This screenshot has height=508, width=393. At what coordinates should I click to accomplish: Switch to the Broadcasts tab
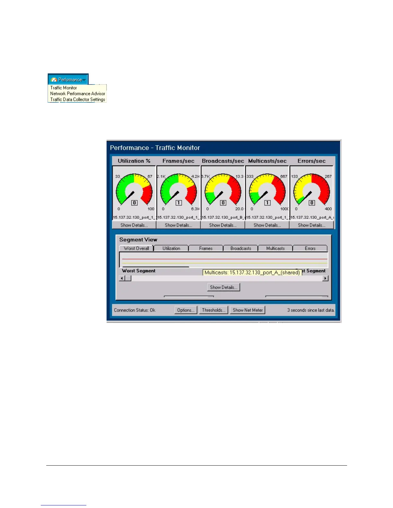pos(241,248)
